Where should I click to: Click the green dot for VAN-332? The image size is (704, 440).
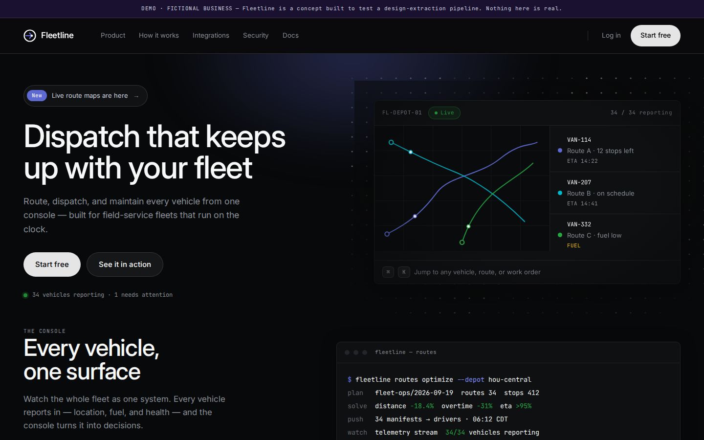click(560, 235)
